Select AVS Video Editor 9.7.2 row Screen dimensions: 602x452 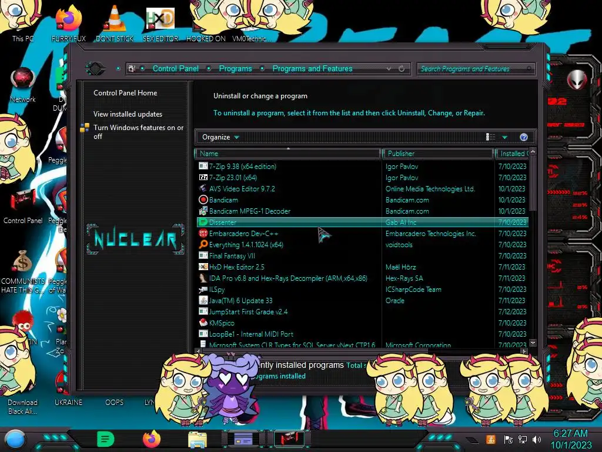pyautogui.click(x=362, y=189)
